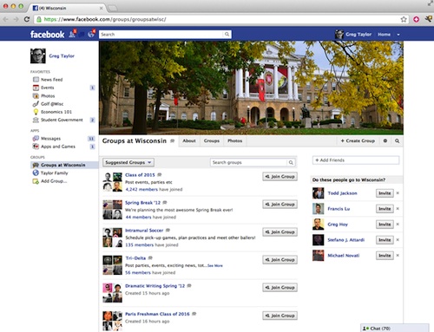The width and height of the screenshot is (434, 332).
Task: Dismiss Greg Hoy suggestion
Action: pos(398,225)
